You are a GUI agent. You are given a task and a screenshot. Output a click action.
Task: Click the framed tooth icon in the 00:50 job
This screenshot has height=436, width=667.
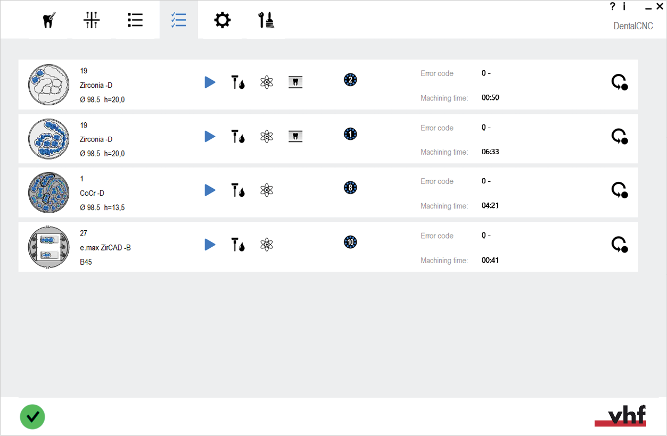pyautogui.click(x=295, y=82)
